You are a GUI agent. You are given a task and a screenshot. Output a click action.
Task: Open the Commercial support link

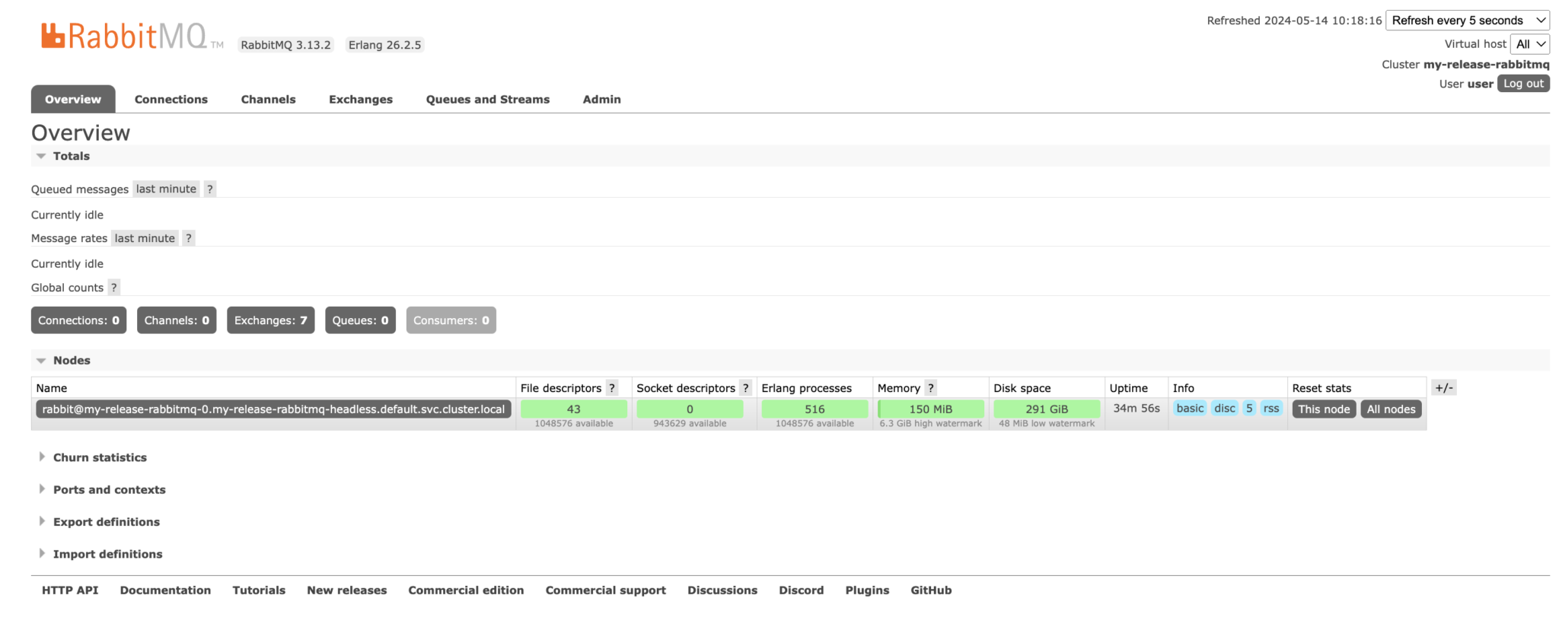pos(606,590)
